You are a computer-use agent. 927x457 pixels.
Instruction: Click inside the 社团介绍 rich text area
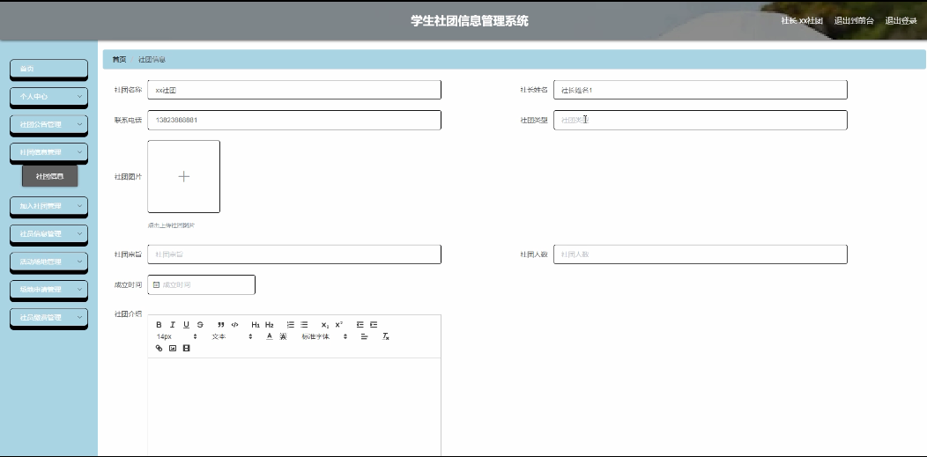294,408
